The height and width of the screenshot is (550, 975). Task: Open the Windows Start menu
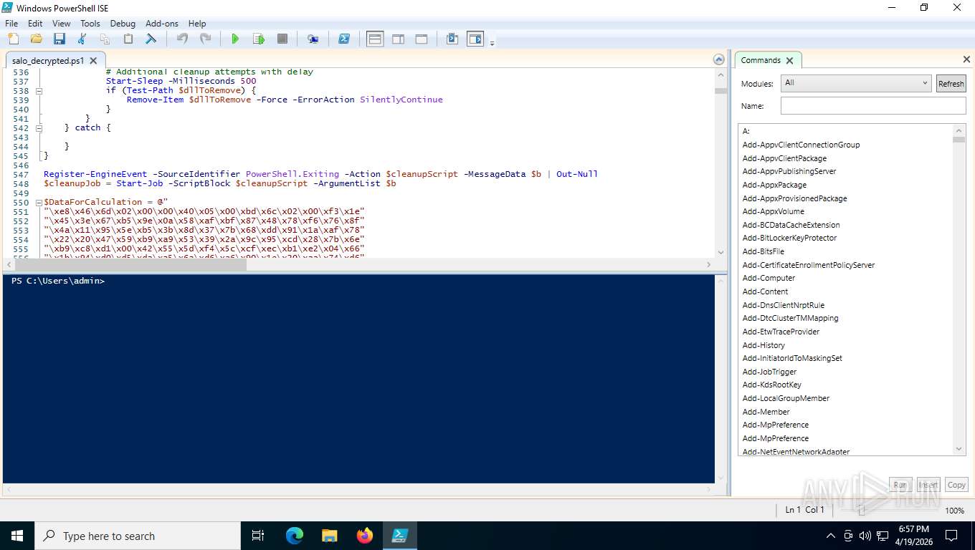point(16,536)
